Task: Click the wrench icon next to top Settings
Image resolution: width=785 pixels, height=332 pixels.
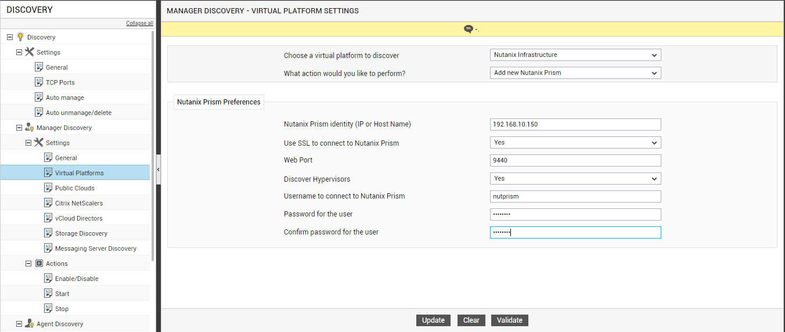Action: (30, 52)
